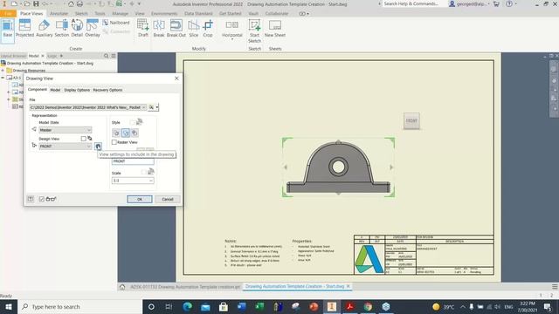
Task: Open the Model State Master dropdown
Action: (66, 130)
